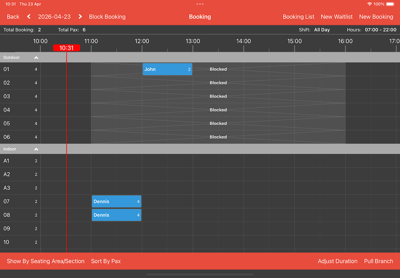400x278 pixels.
Task: Tap the 16:00 time header
Action: [345, 41]
